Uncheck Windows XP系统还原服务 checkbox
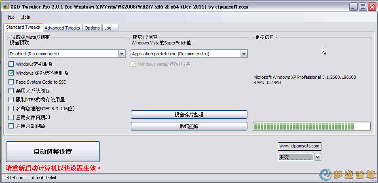 click(11, 73)
